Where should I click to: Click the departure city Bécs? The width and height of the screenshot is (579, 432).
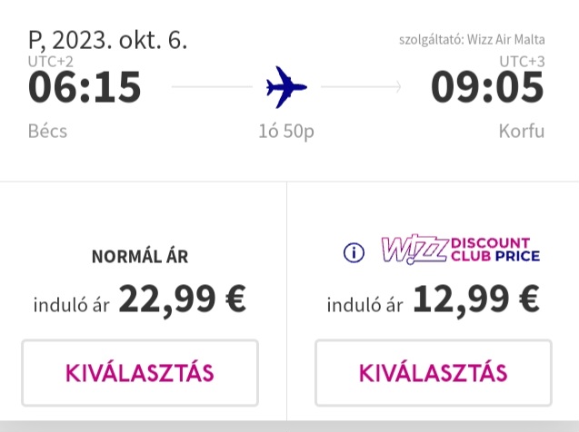tap(47, 132)
